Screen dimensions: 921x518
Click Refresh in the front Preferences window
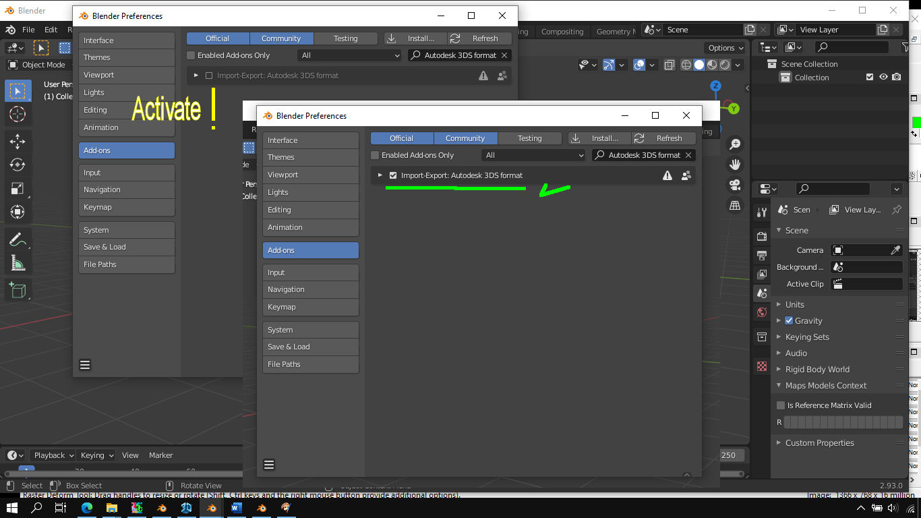pyautogui.click(x=663, y=138)
